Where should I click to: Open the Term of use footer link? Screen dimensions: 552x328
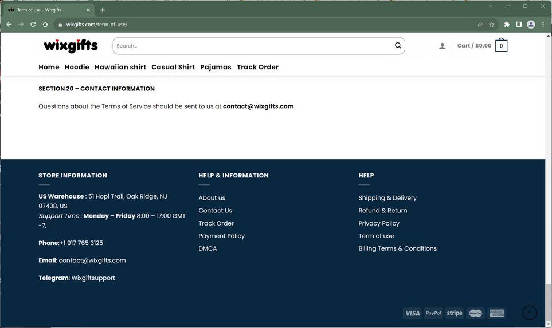click(x=376, y=236)
